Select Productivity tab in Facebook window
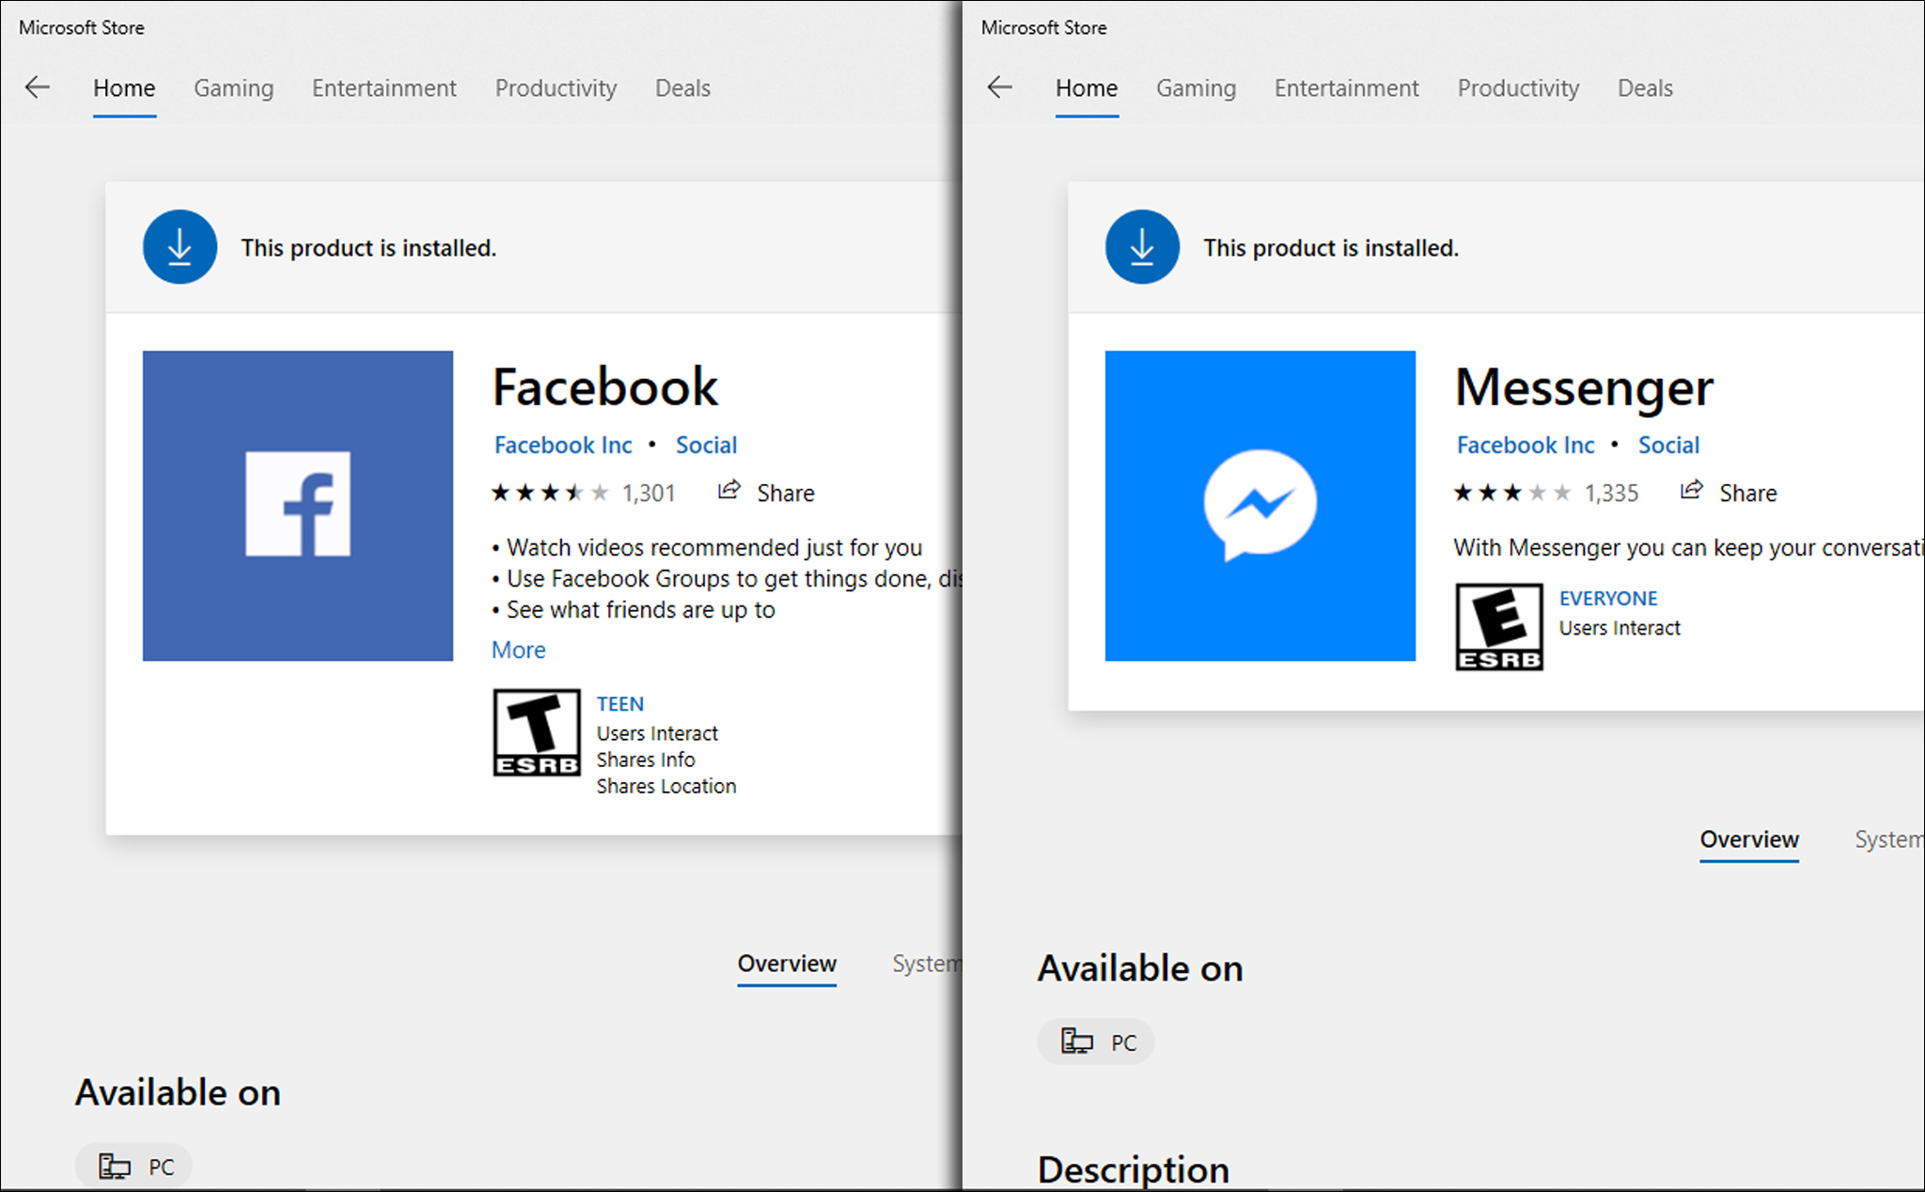Viewport: 1925px width, 1192px height. [x=556, y=88]
